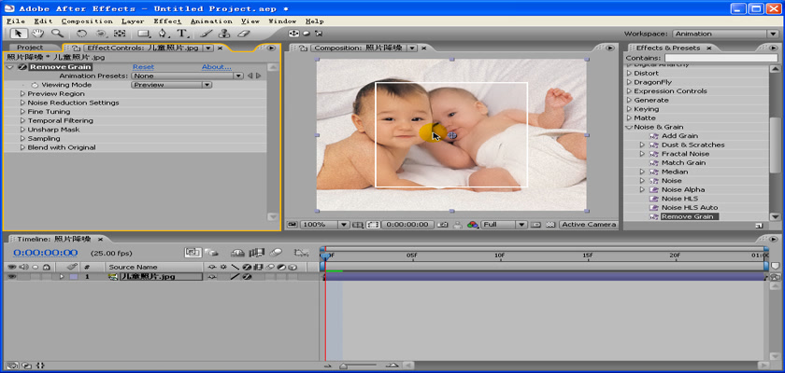Select the Zoom magnifier tool
Viewport: 785px width, 373px height.
coord(58,34)
